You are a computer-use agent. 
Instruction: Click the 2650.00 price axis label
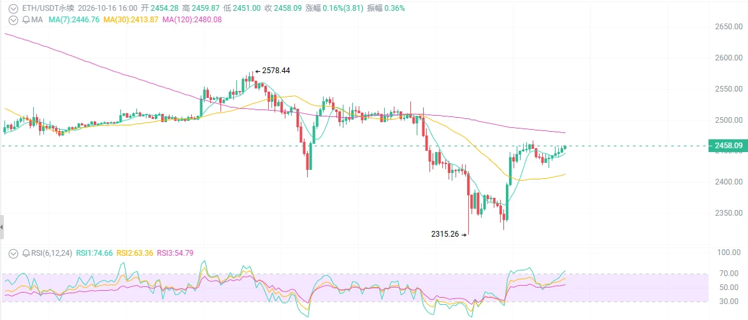(729, 27)
